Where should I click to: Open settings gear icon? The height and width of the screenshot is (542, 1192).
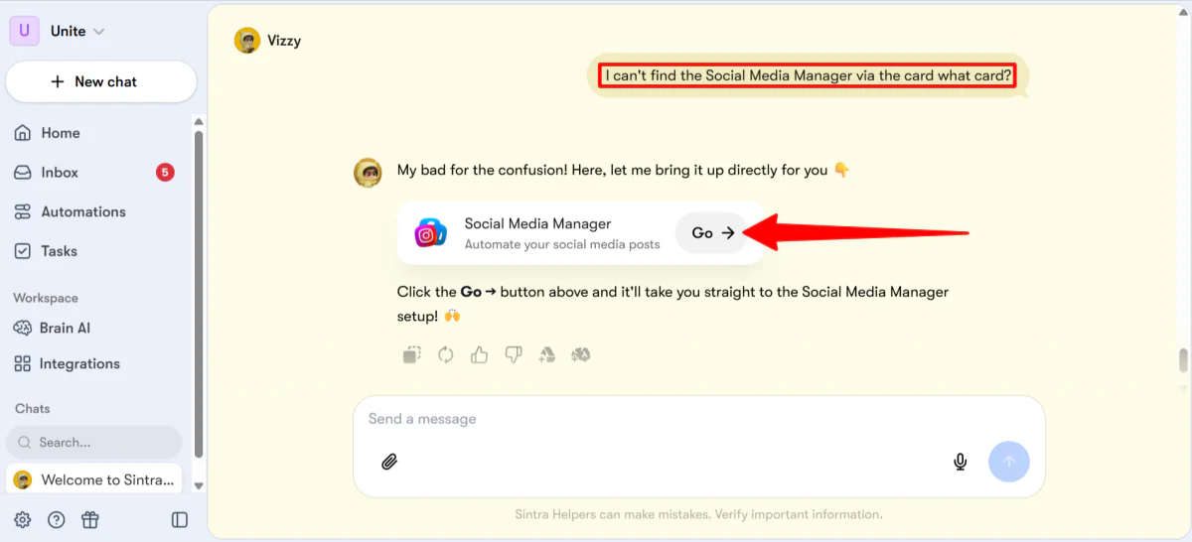coord(22,519)
